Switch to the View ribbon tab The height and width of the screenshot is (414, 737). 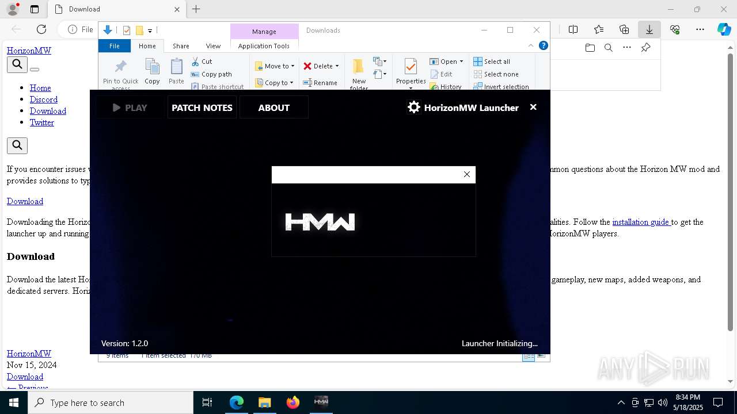pyautogui.click(x=213, y=46)
